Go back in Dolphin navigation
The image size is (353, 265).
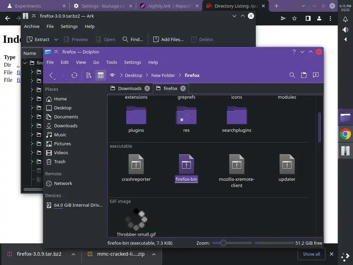point(51,75)
